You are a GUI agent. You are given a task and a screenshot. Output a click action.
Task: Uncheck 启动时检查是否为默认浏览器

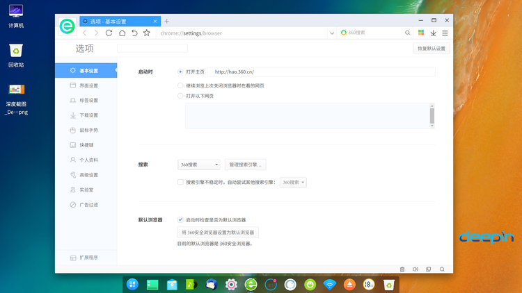point(180,219)
